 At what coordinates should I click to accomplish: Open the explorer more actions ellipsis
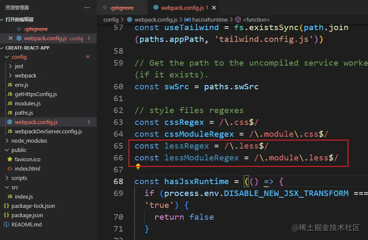pyautogui.click(x=87, y=8)
